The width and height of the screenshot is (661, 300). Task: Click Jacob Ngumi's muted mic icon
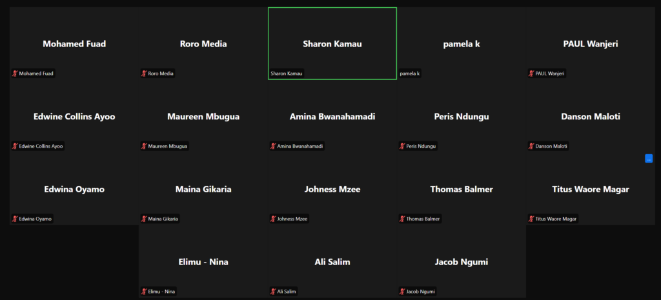pos(402,292)
